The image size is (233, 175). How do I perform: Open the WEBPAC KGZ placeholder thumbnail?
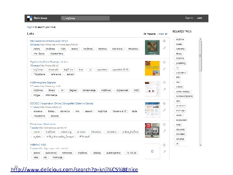pos(152,151)
